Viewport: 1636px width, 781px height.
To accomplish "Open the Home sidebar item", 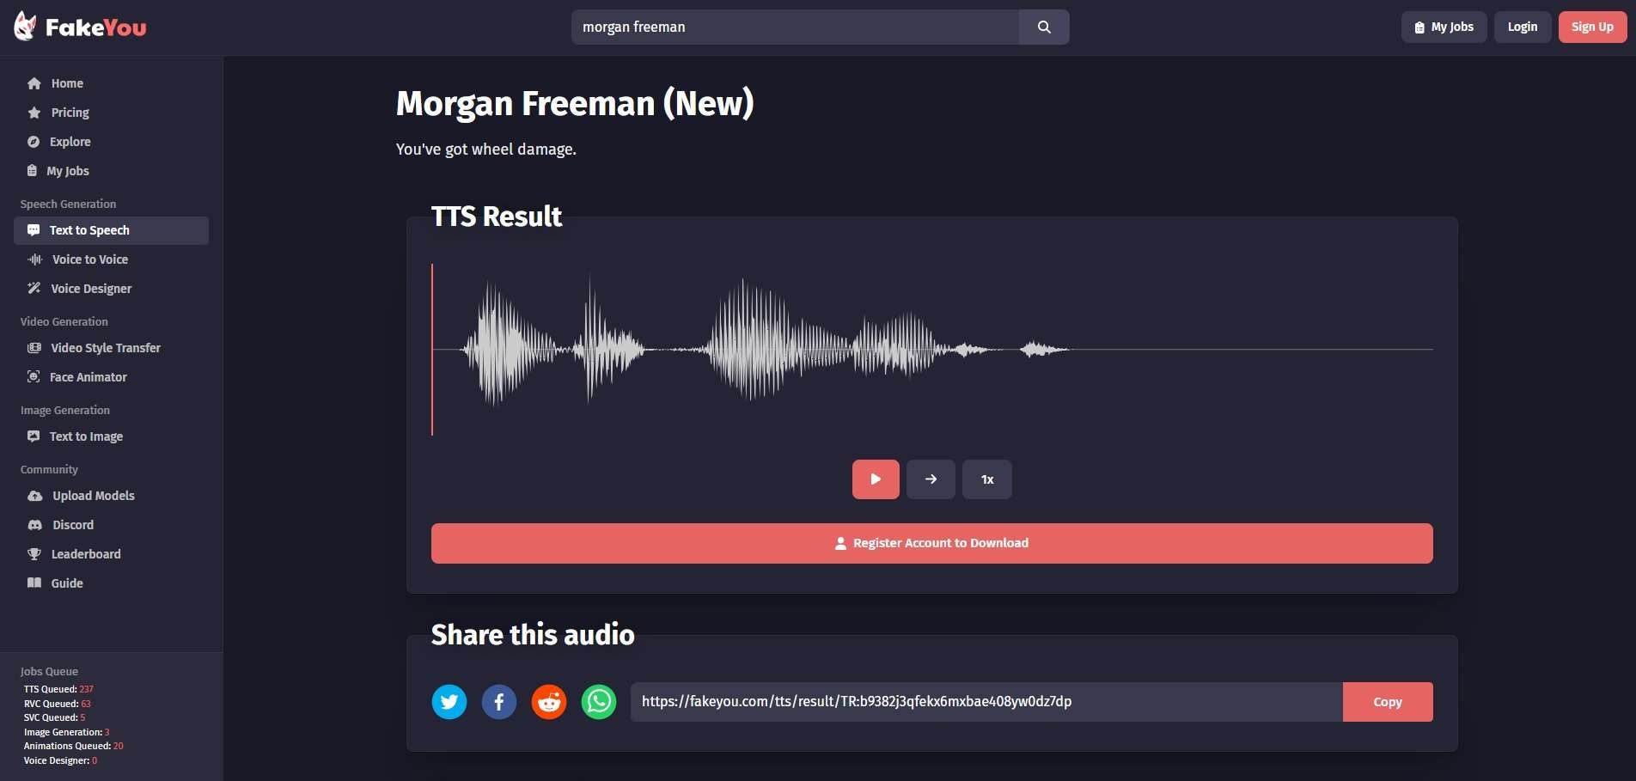I will (111, 83).
